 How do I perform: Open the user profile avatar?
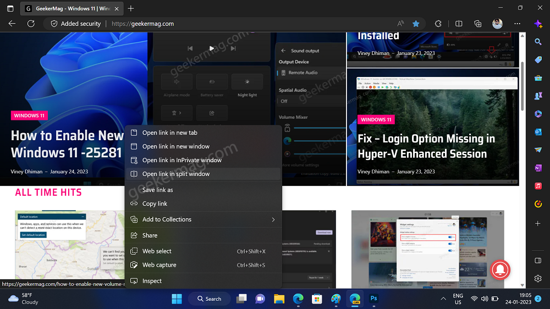pos(497,24)
